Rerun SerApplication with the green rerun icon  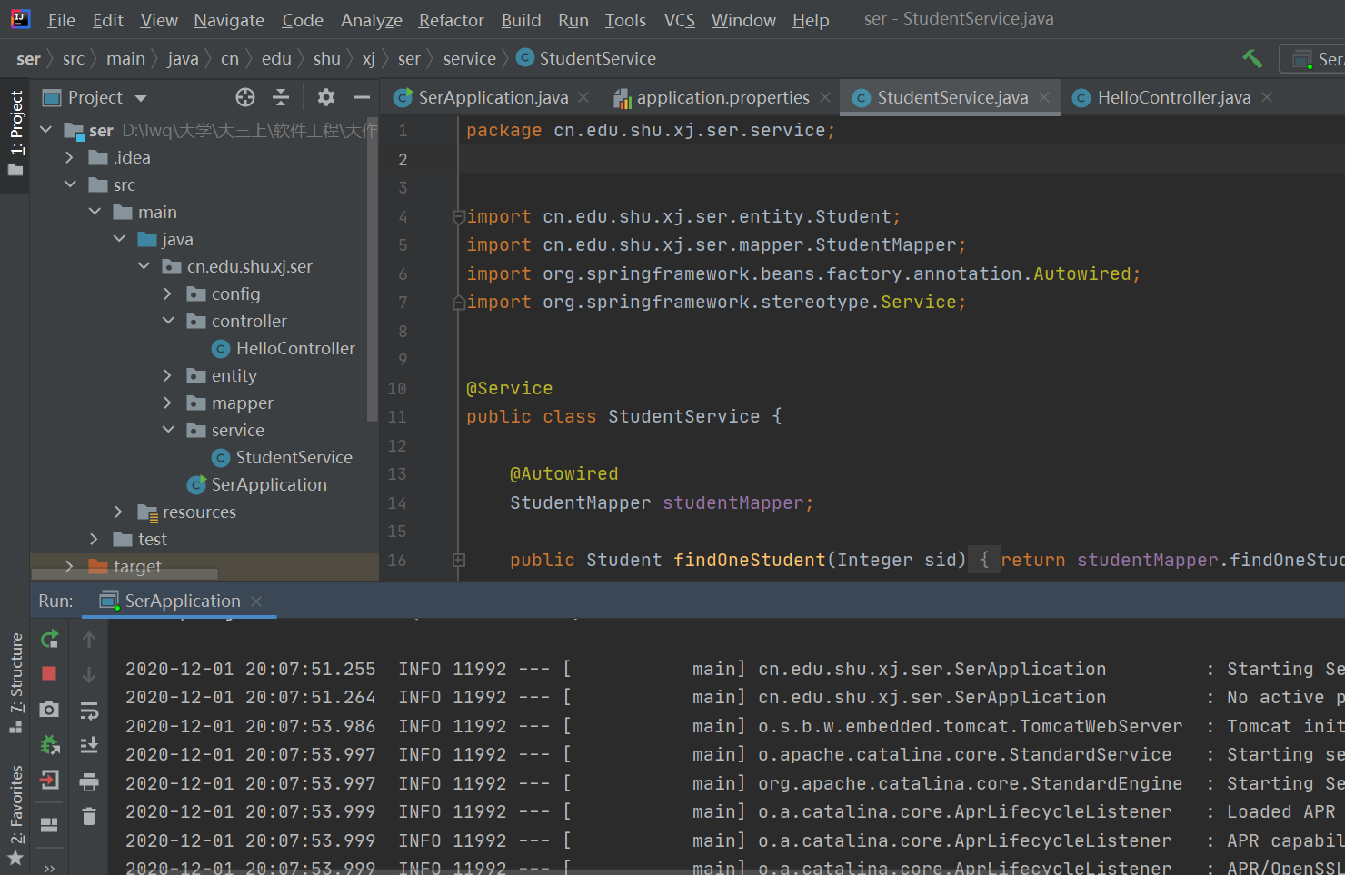click(50, 640)
